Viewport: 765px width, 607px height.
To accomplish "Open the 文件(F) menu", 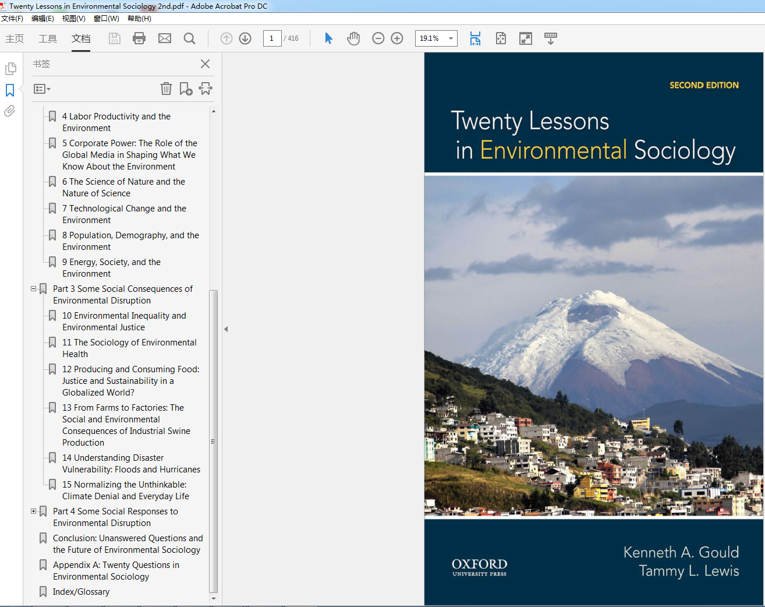I will (x=12, y=19).
